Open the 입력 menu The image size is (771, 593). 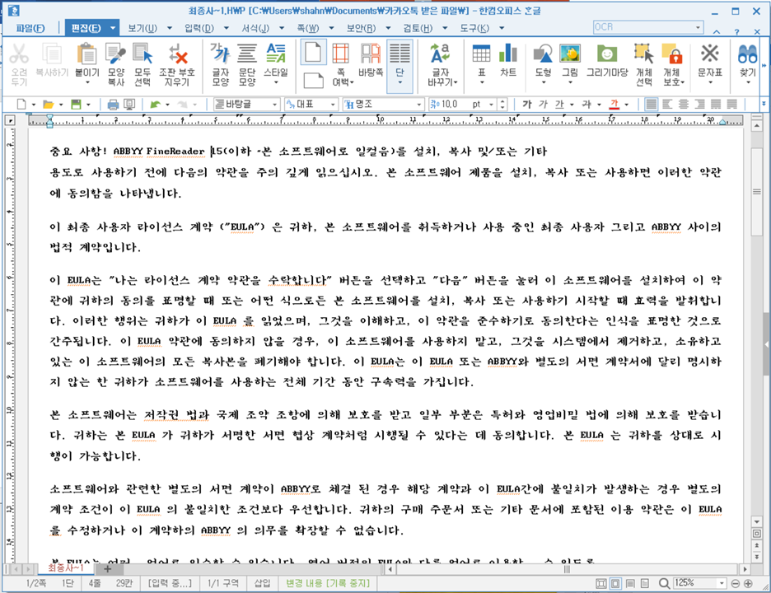[x=199, y=29]
